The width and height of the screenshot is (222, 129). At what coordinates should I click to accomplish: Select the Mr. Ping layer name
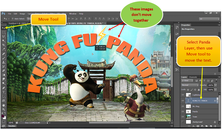(x=196, y=106)
